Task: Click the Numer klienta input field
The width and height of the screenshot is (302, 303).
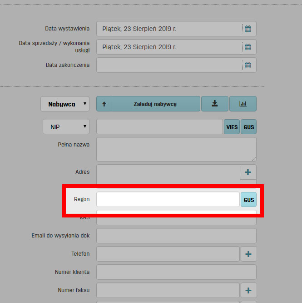Action: 176,272
